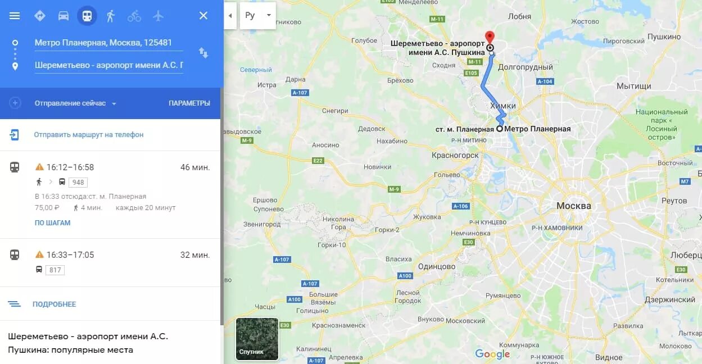The image size is (702, 364).
Task: Close the directions panel
Action: click(x=203, y=16)
